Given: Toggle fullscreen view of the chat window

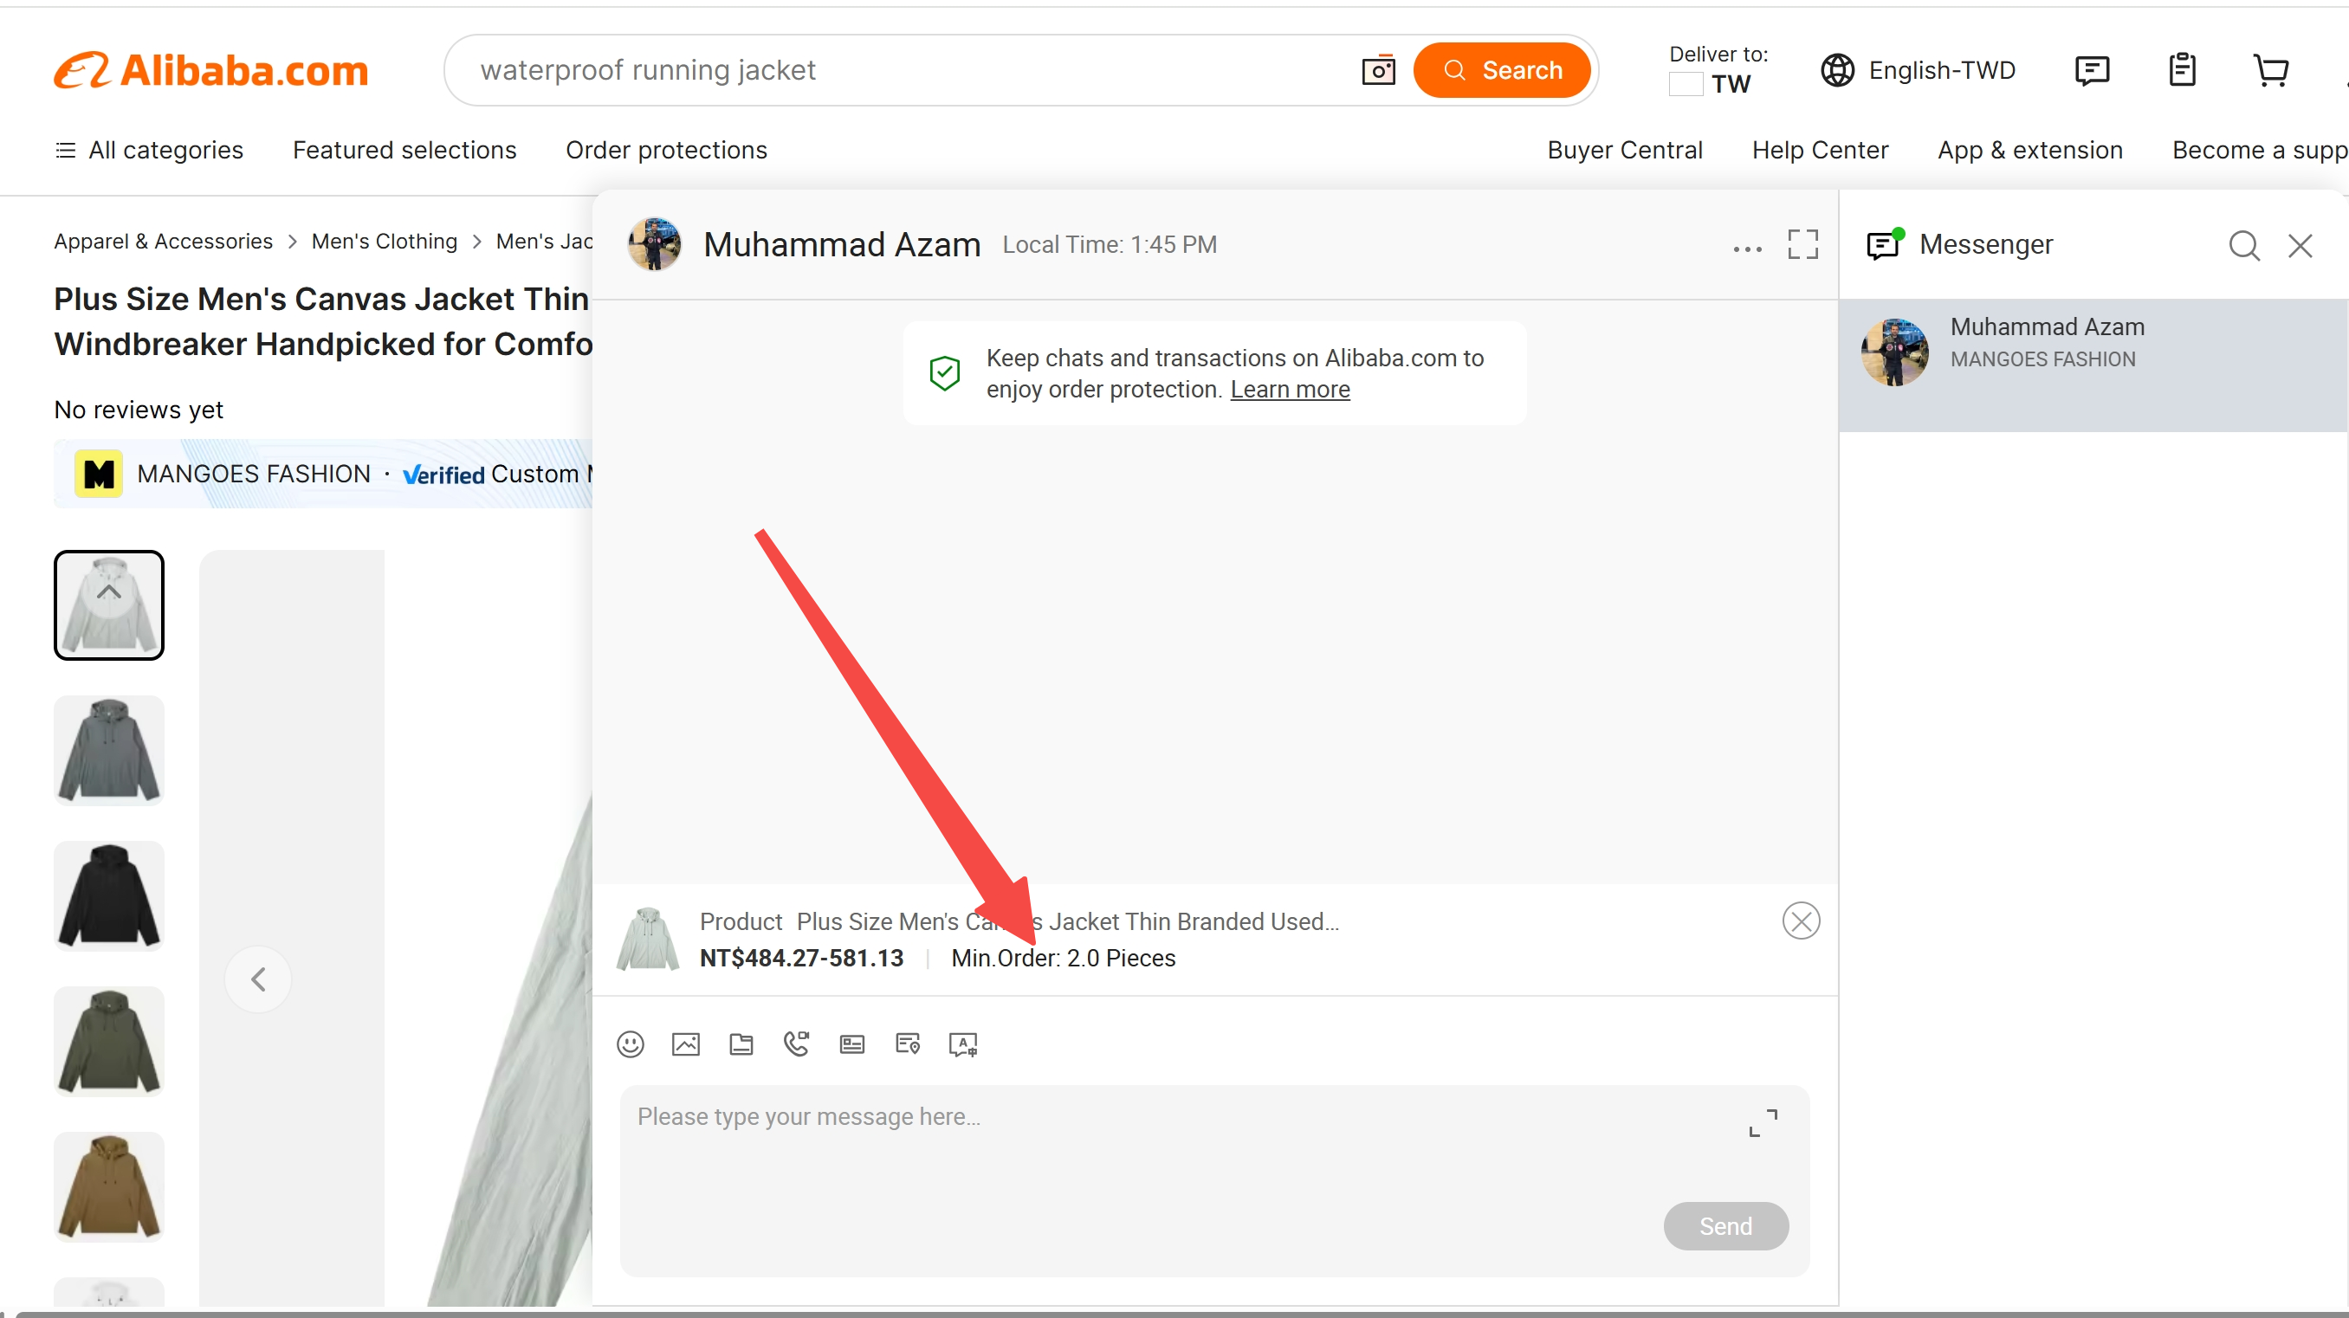Looking at the screenshot, I should [1802, 244].
